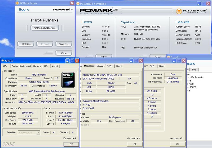Screen dimensions: 212x148
Task: Click the Revision value RB-C2
Action: coord(70,99)
